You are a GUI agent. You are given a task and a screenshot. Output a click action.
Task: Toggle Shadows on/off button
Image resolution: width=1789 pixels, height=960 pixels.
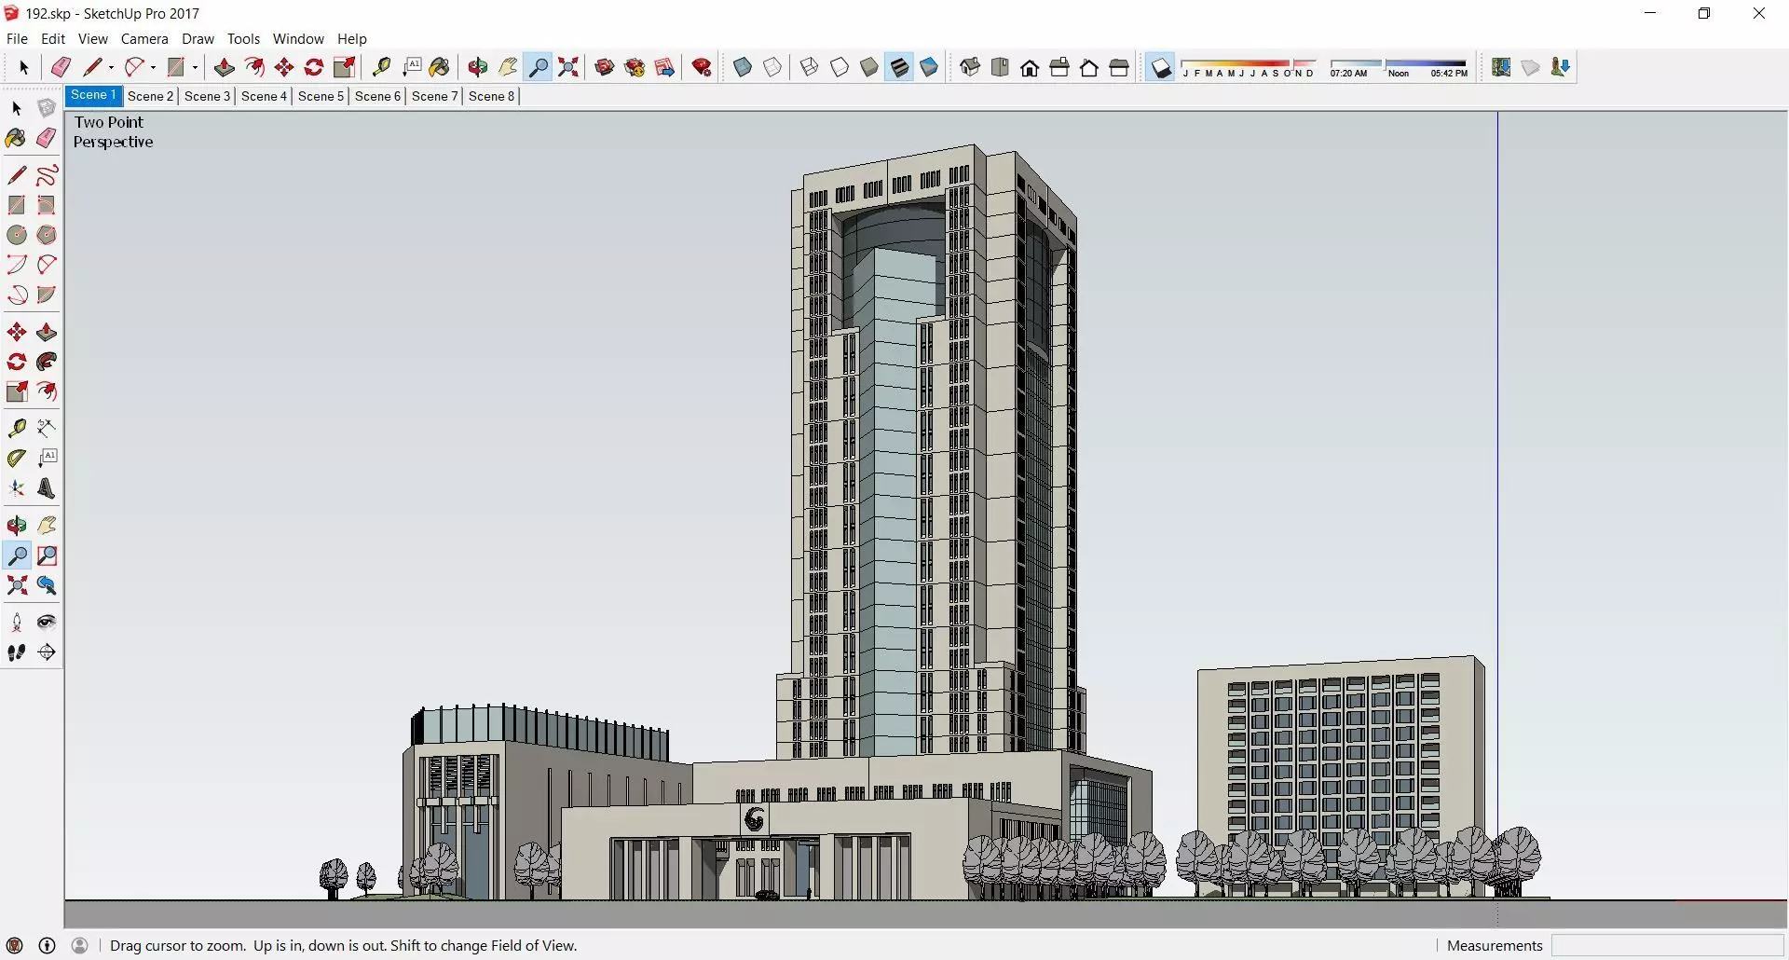coord(1161,67)
